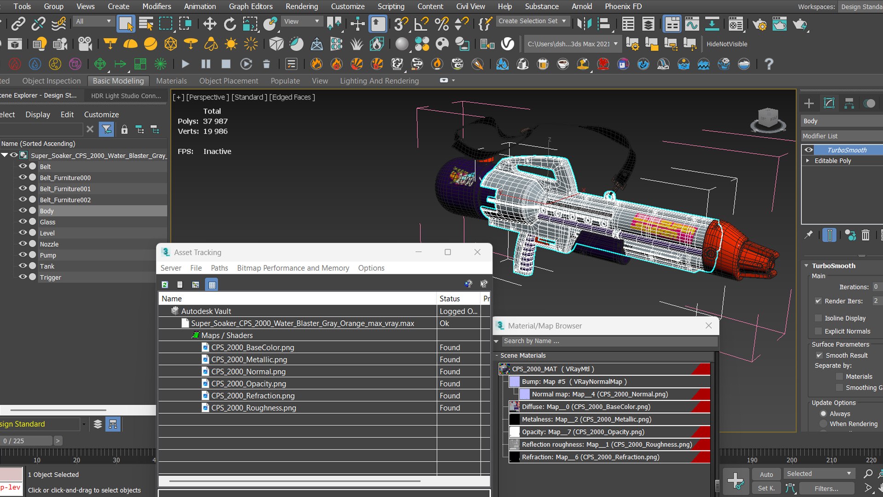The height and width of the screenshot is (497, 883).
Task: Collapse the Super_Soaker root tree node
Action: pyautogui.click(x=5, y=155)
